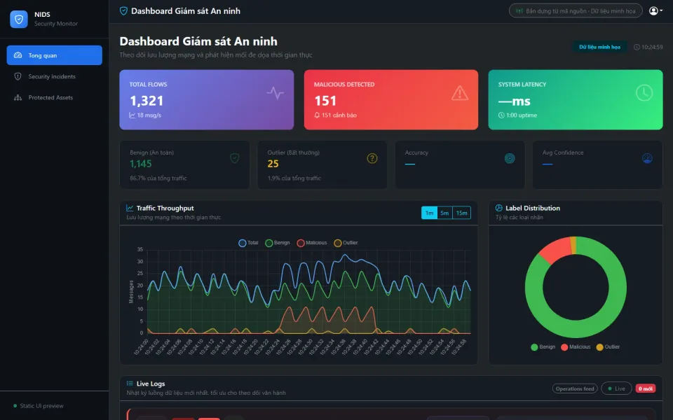The width and height of the screenshot is (673, 420).
Task: Click the warning triangle in Malicious Detected card
Action: 460,92
